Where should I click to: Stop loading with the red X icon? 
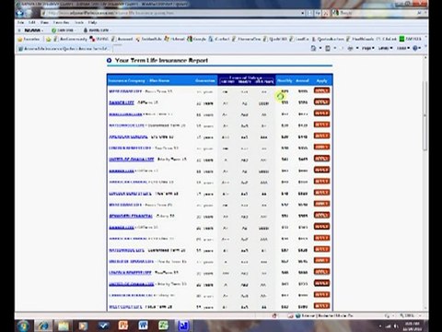326,13
